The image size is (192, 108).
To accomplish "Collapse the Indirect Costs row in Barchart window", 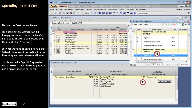I will click(x=53, y=32).
